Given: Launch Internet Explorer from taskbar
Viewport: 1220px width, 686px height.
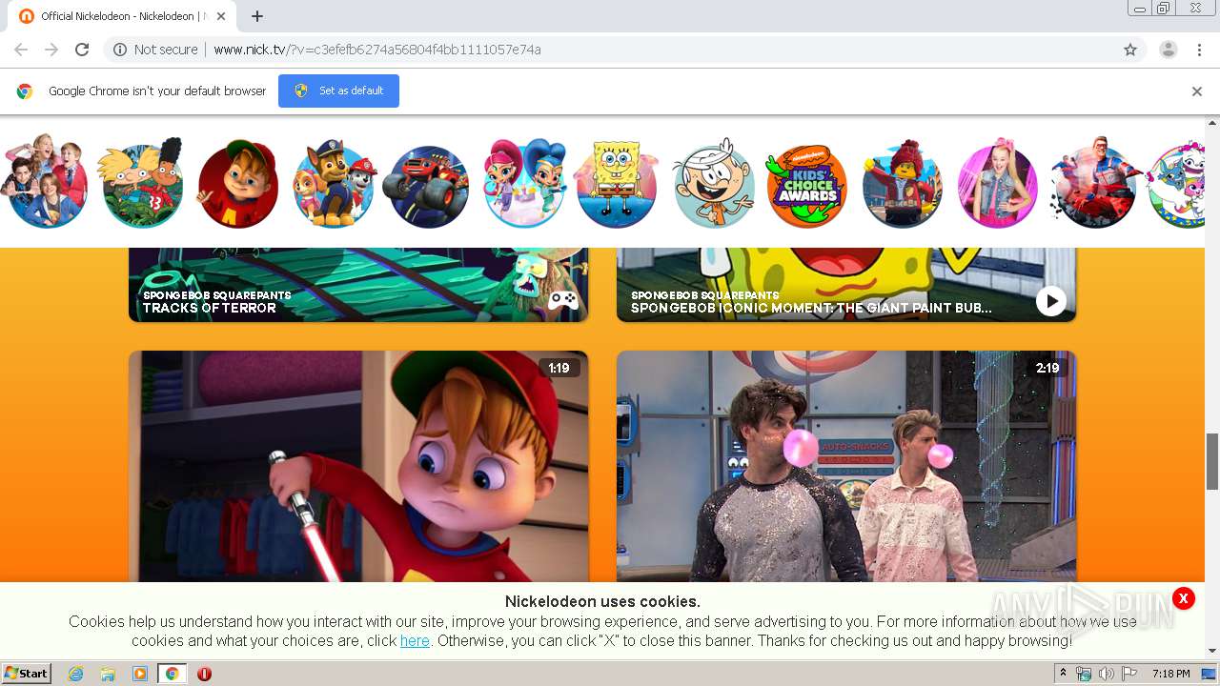Looking at the screenshot, I should coord(76,674).
